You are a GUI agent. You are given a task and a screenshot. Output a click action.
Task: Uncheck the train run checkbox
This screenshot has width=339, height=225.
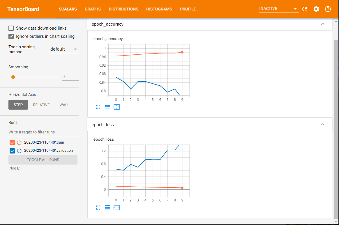coord(12,143)
